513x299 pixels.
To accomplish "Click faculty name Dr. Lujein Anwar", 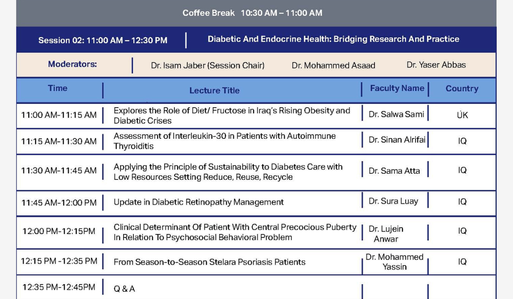I will (386, 234).
